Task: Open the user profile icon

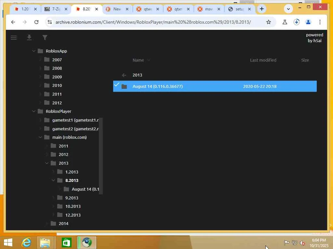Action: (x=308, y=22)
